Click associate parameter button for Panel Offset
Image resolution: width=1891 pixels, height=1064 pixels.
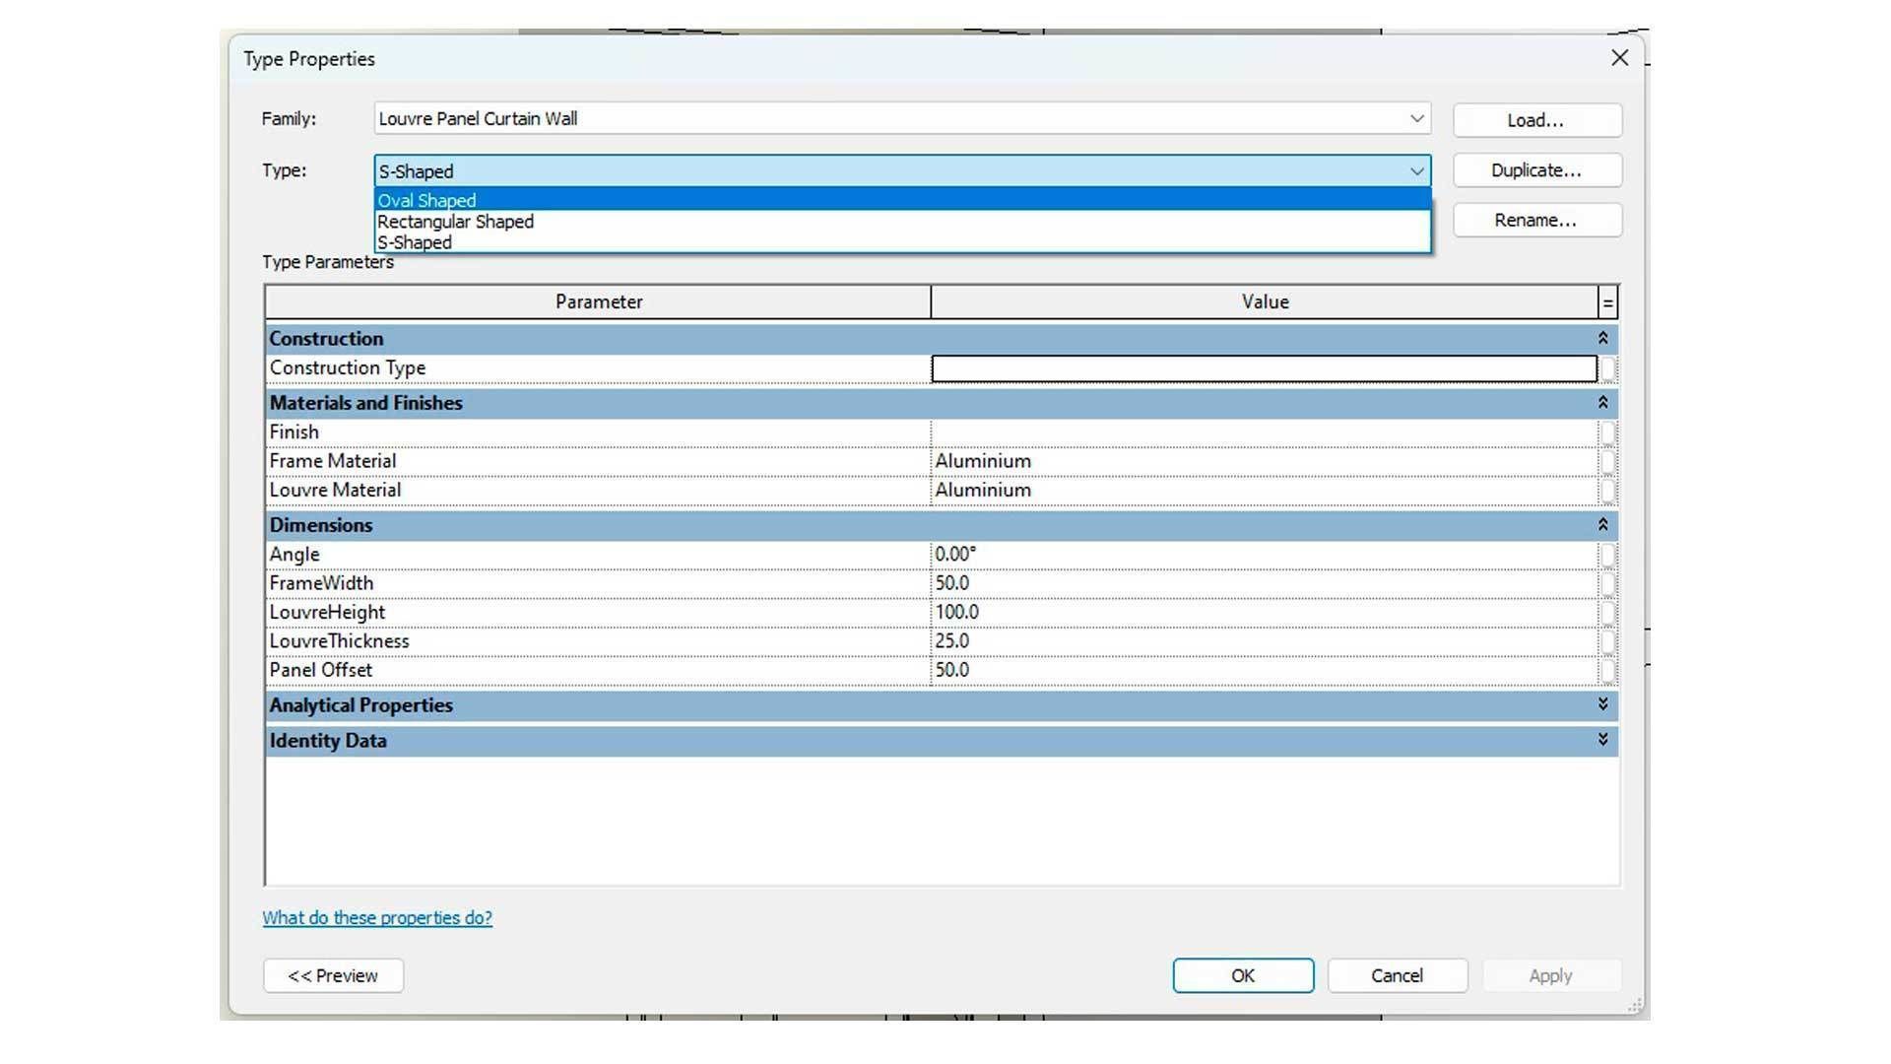click(1607, 671)
